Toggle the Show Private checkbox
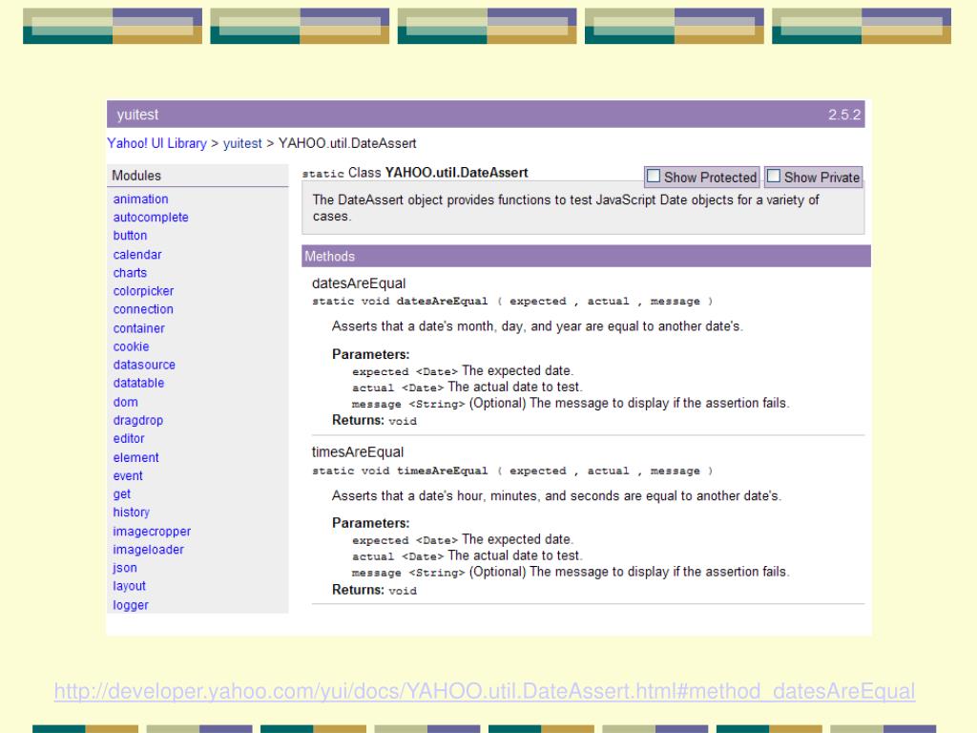 click(773, 177)
